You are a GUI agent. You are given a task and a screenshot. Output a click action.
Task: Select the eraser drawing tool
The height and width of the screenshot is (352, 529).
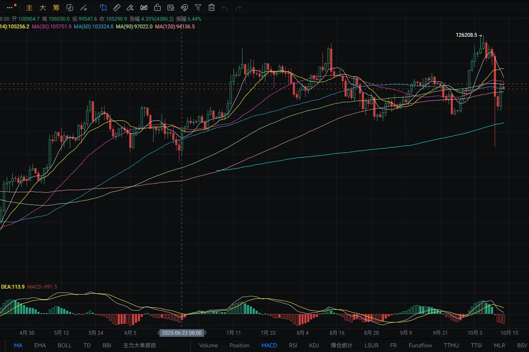tap(130, 8)
